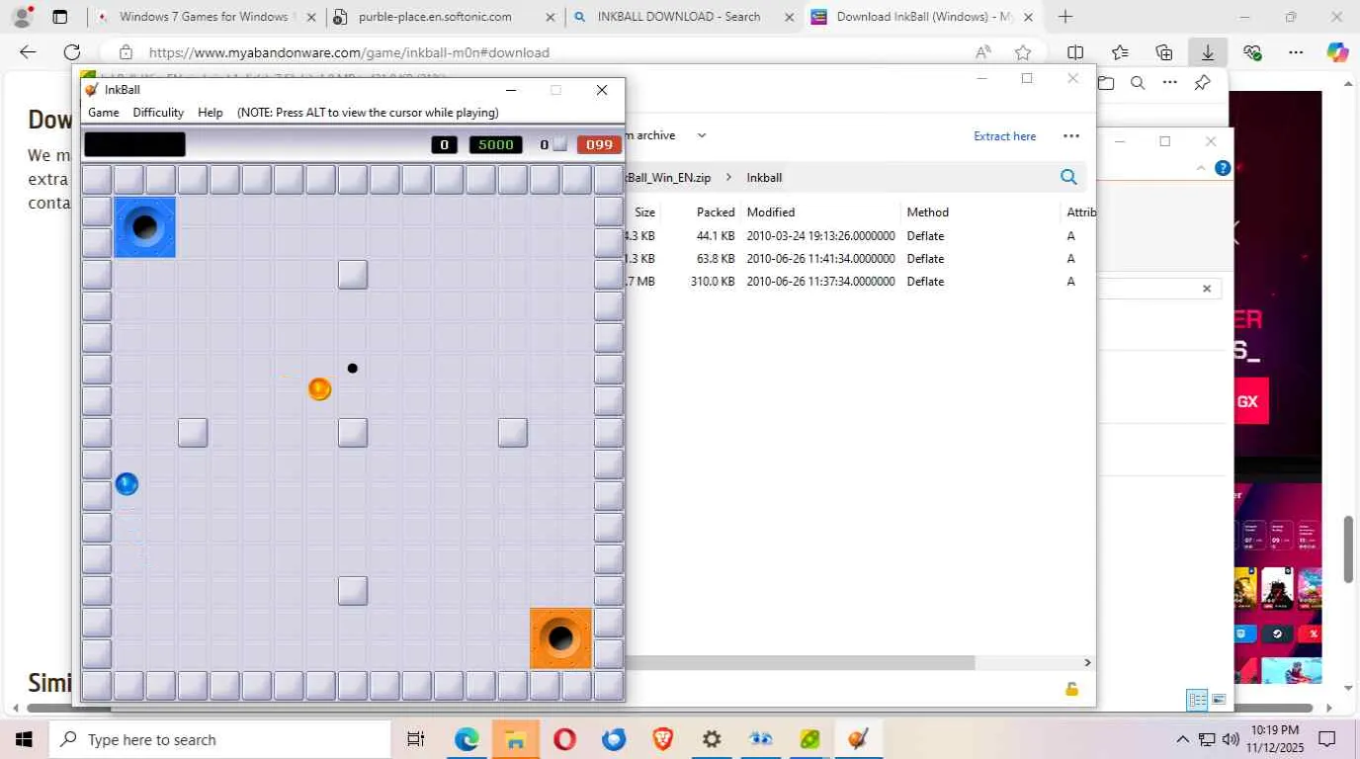Open the notification center
Screen dimensions: 1360x759
point(1327,739)
